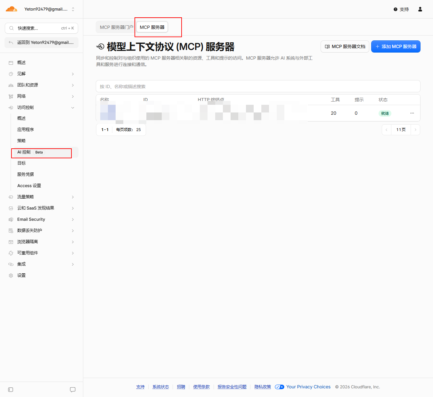Change items per page 25 setting
433x397 pixels.
coord(129,130)
